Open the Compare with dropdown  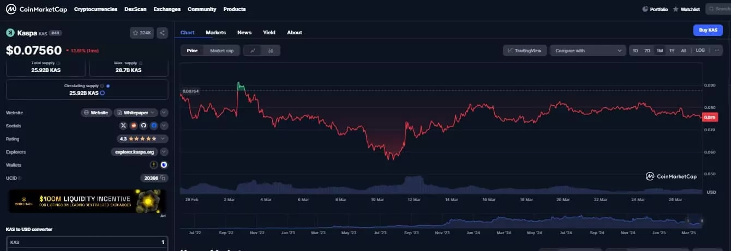click(588, 51)
